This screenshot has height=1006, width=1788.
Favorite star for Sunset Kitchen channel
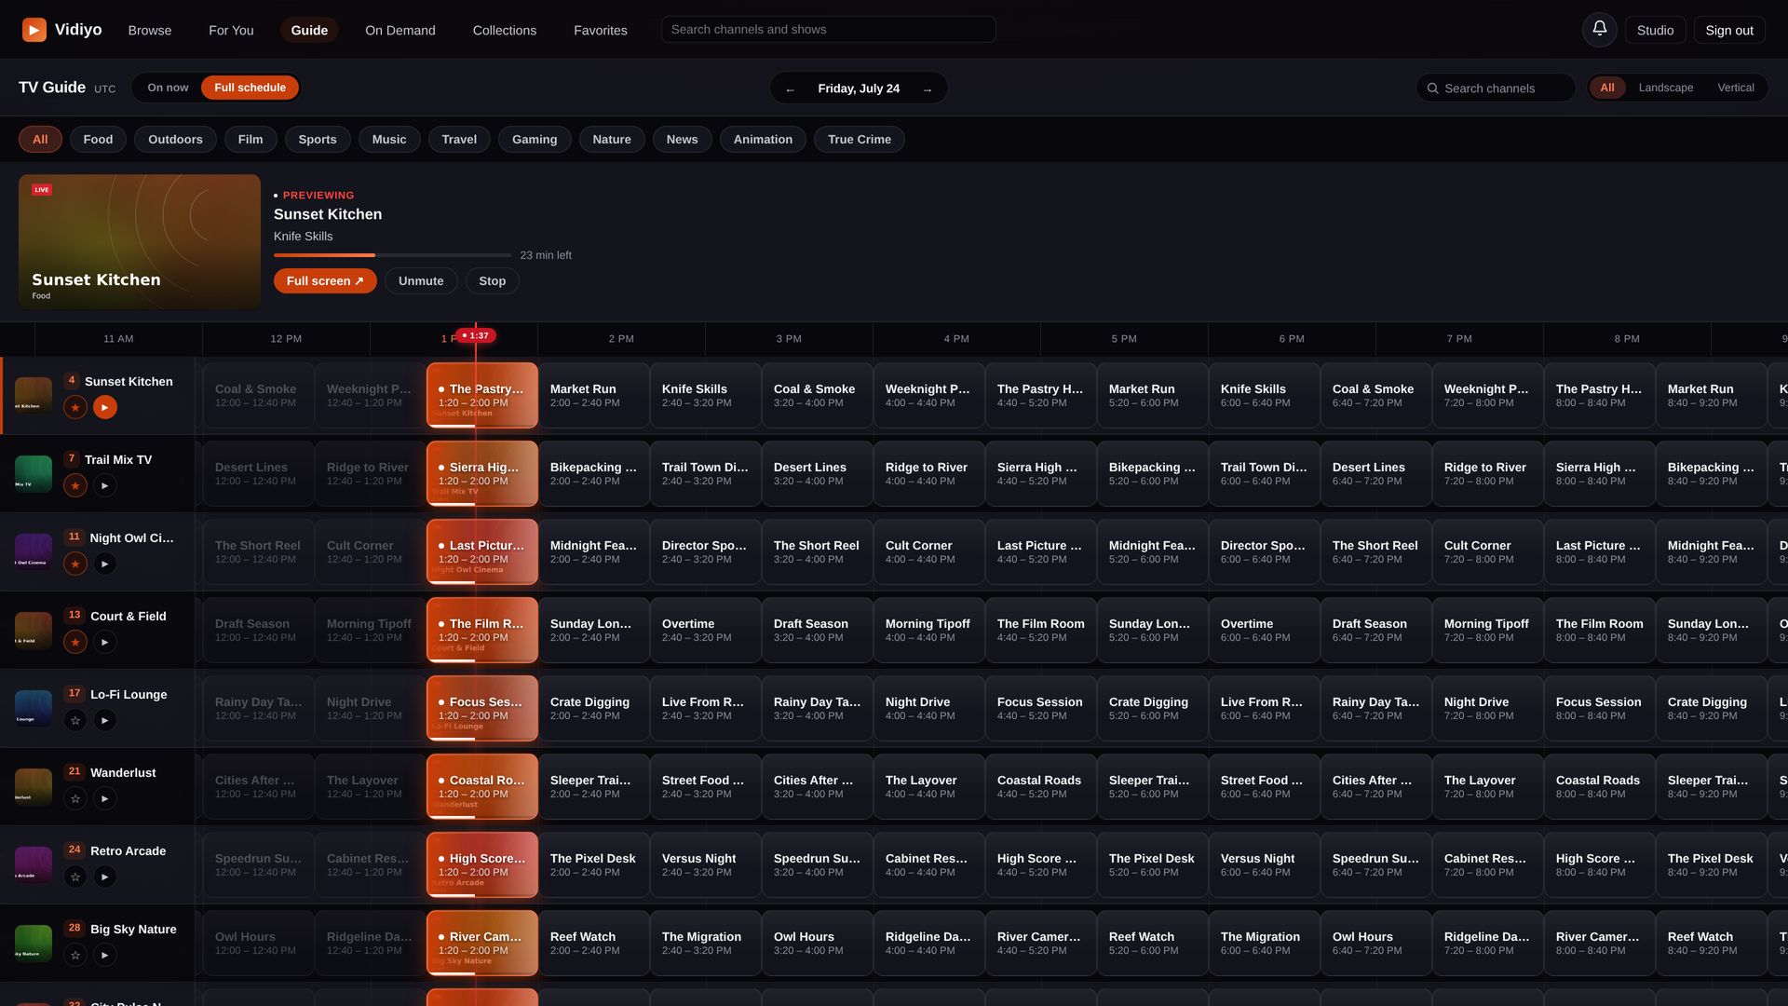click(75, 407)
